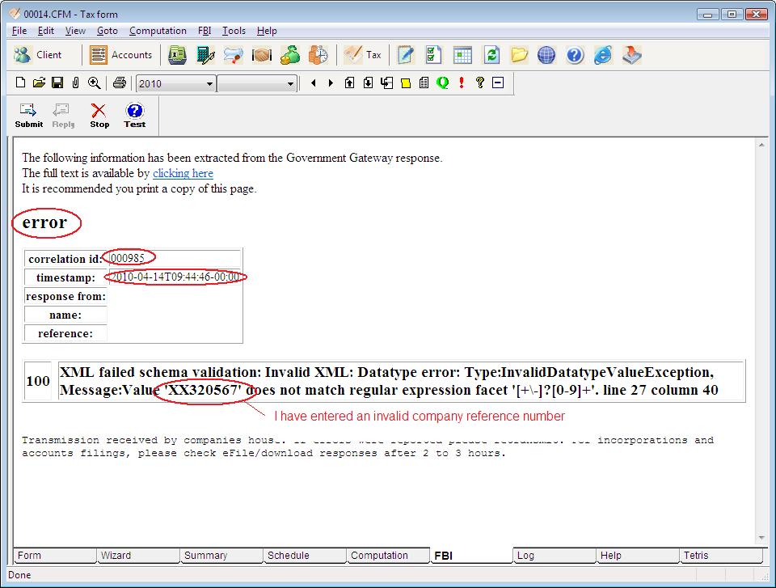Screen dimensions: 776x588
Task: Click the coins with clock icon
Action: pyautogui.click(x=318, y=55)
